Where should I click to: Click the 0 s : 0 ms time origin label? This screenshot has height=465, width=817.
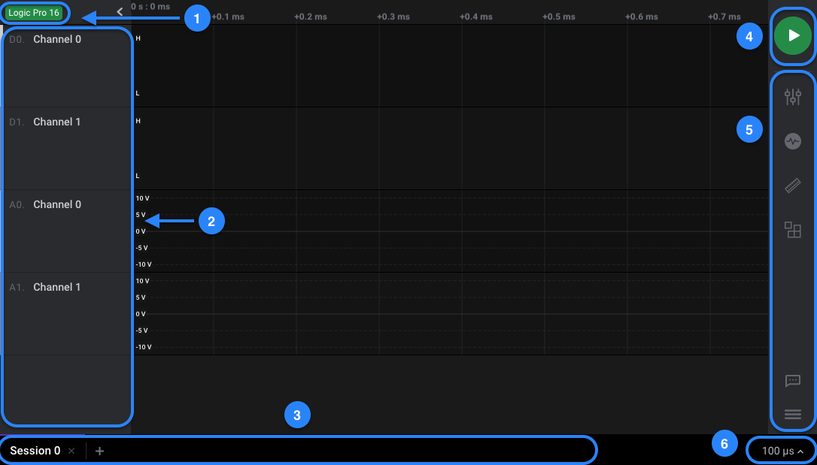pyautogui.click(x=150, y=6)
